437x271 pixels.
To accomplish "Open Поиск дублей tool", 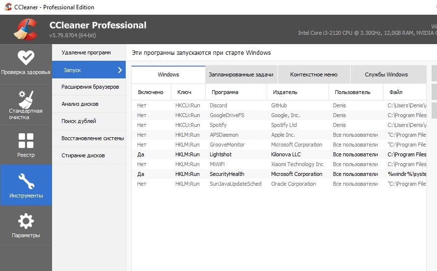I will [89, 121].
